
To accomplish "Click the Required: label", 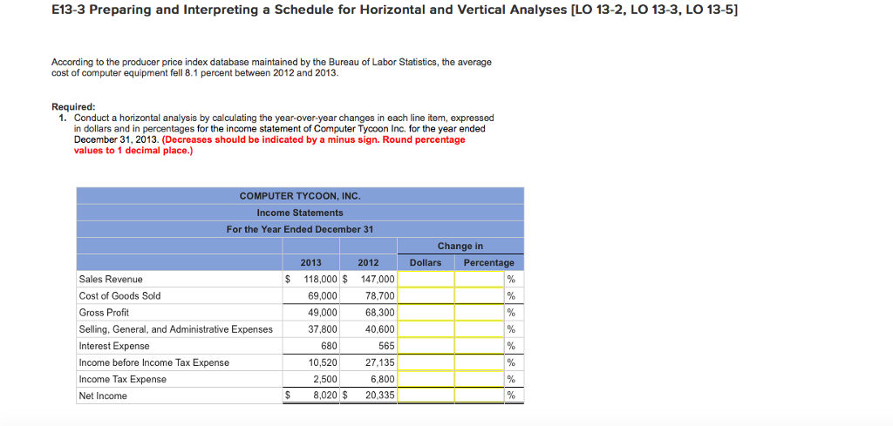I will (x=73, y=106).
